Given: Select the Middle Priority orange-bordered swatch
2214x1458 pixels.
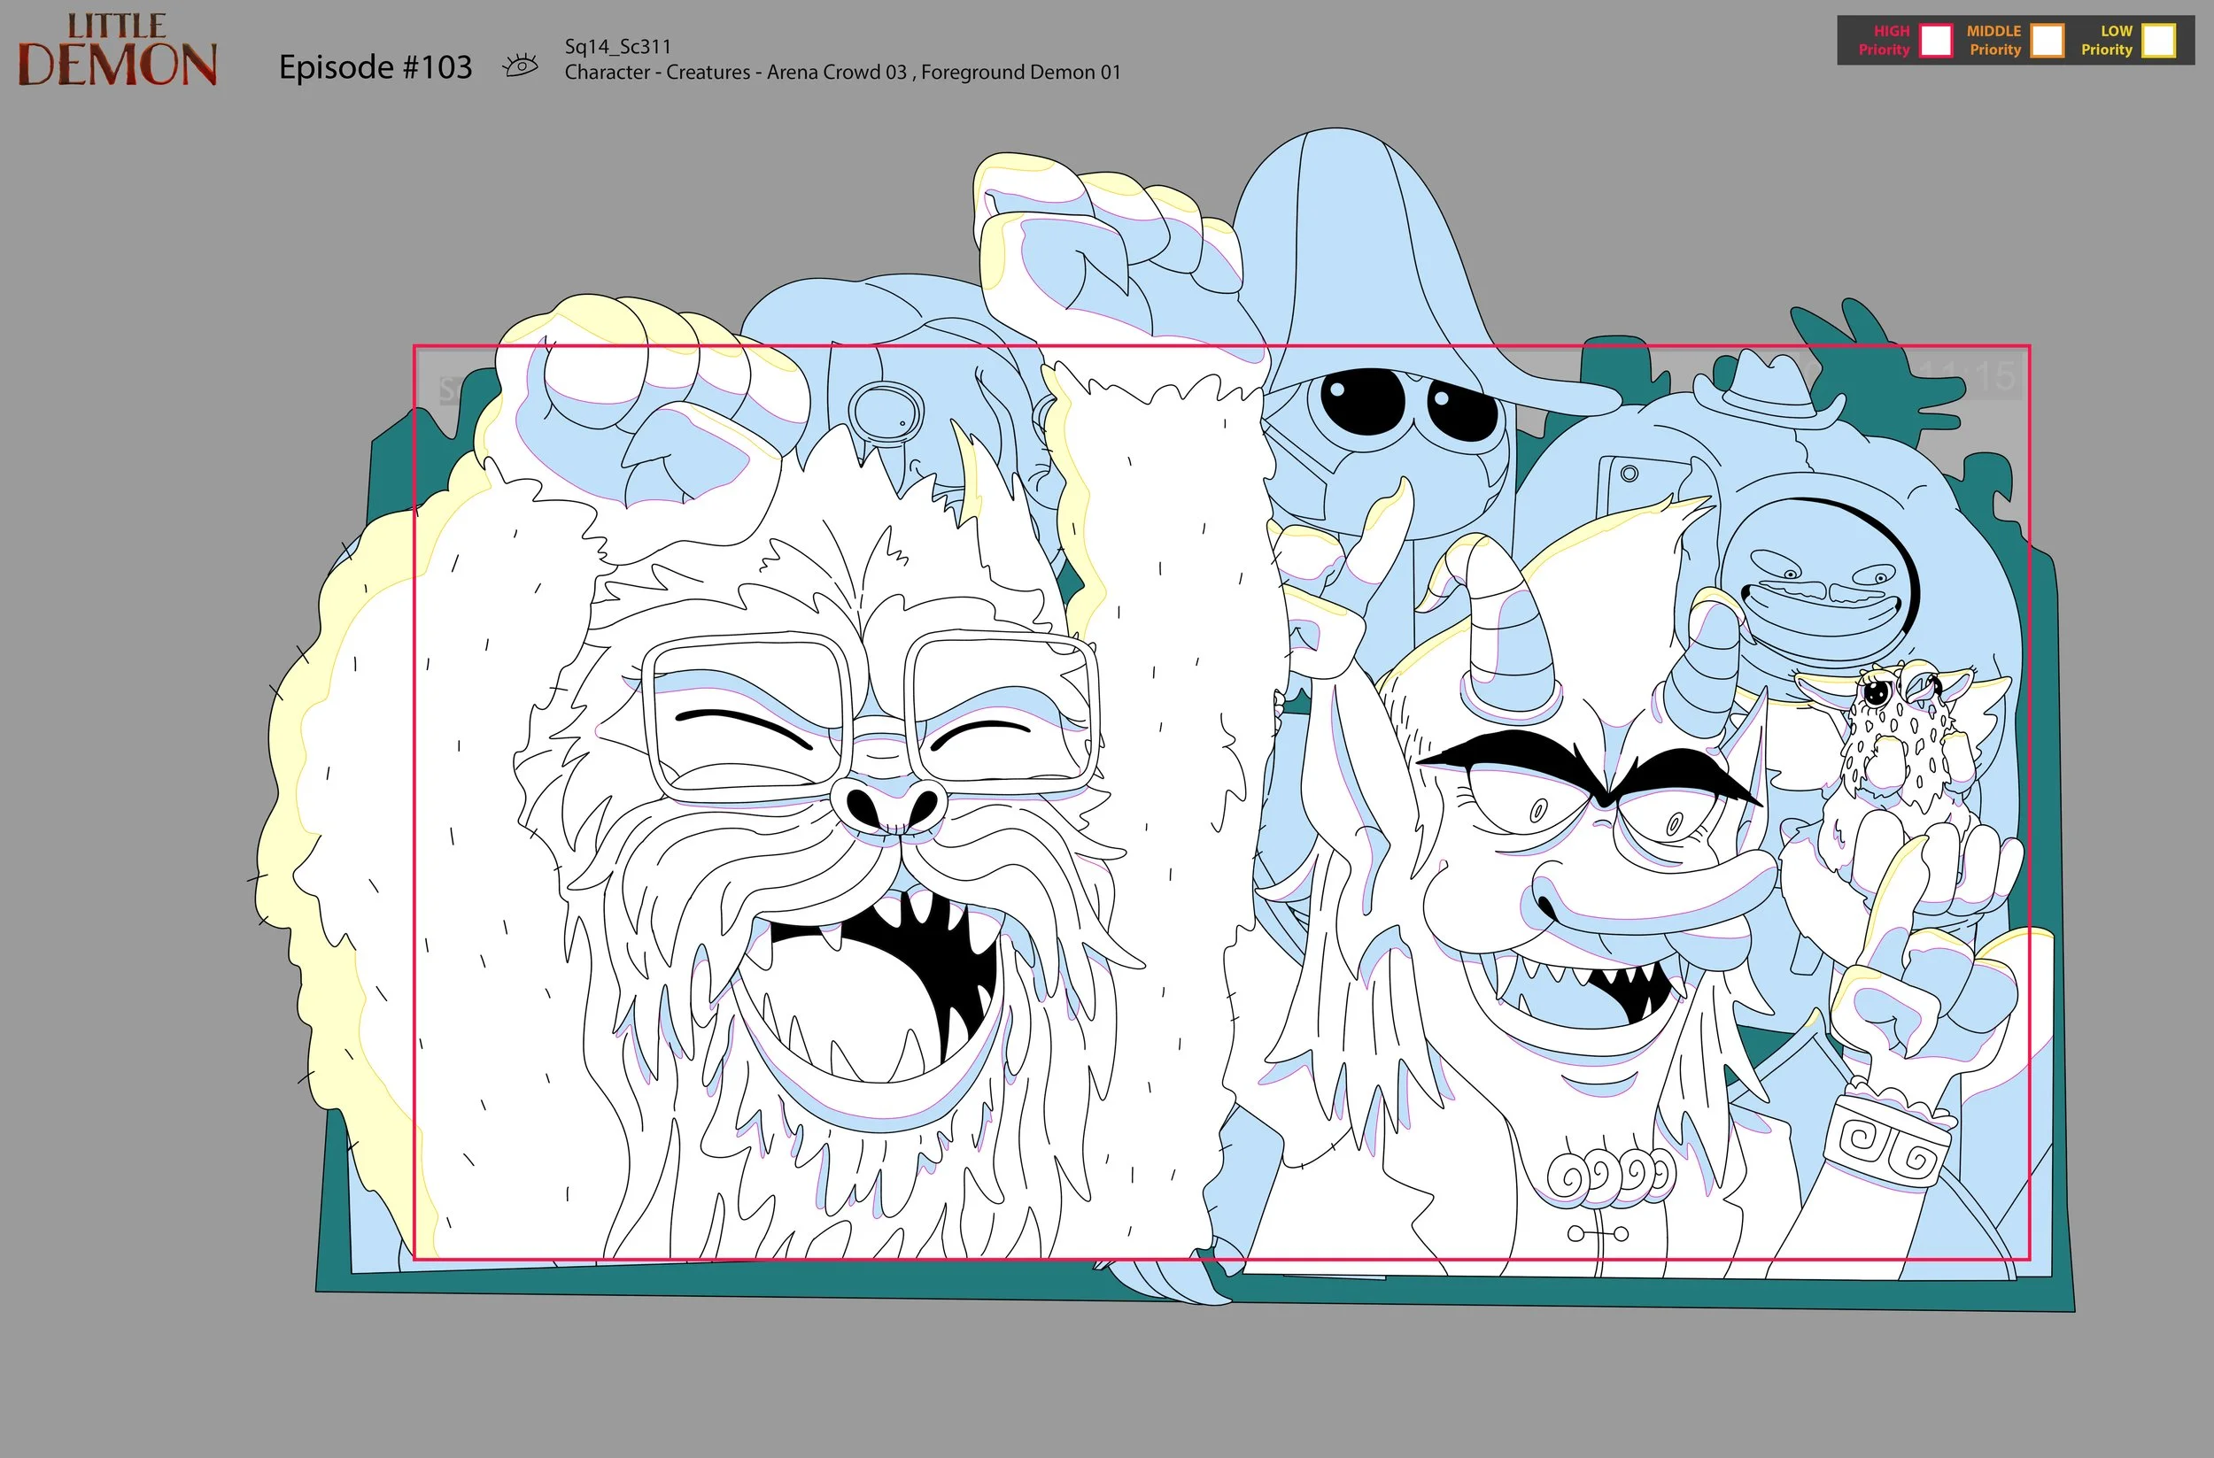Looking at the screenshot, I should (x=2048, y=40).
